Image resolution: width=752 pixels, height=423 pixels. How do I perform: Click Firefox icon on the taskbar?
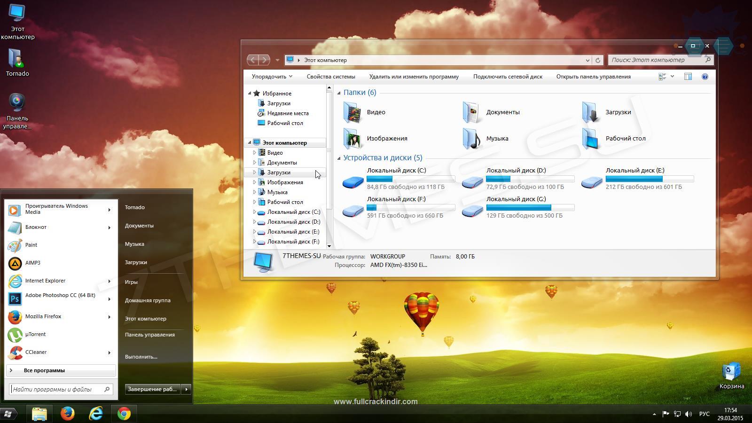coord(68,414)
